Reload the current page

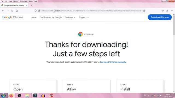pos(12,11)
